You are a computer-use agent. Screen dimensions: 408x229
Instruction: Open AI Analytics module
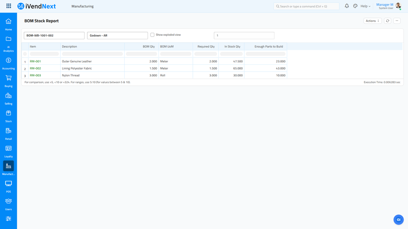coord(8,45)
